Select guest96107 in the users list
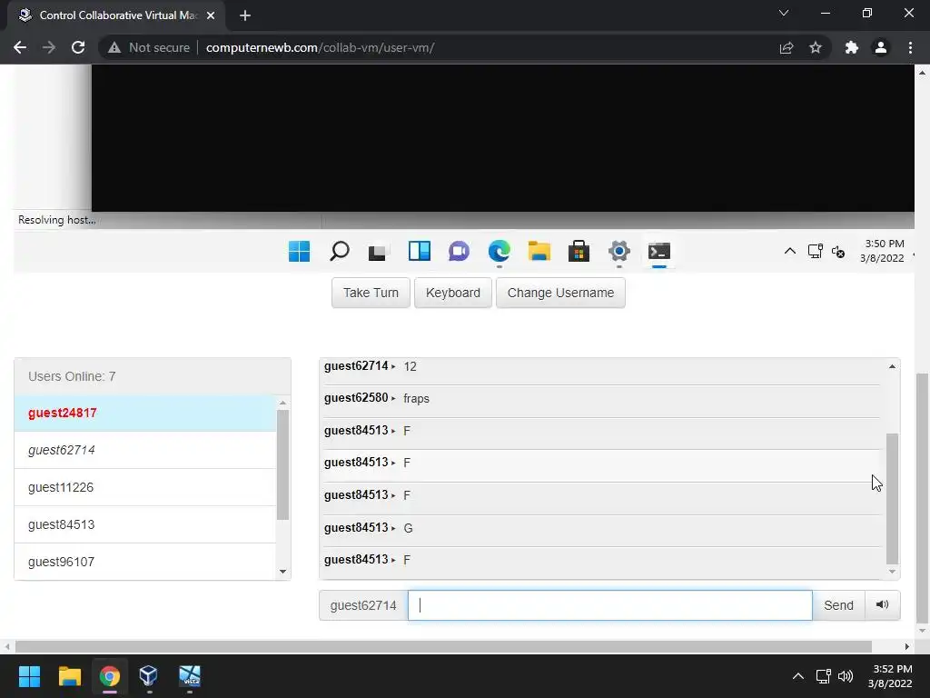This screenshot has width=930, height=698. point(145,562)
